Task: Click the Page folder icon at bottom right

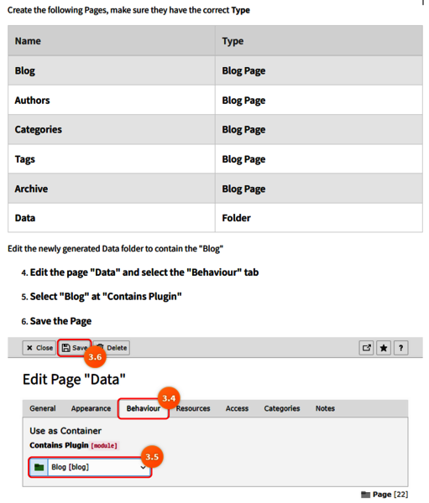Action: (365, 495)
